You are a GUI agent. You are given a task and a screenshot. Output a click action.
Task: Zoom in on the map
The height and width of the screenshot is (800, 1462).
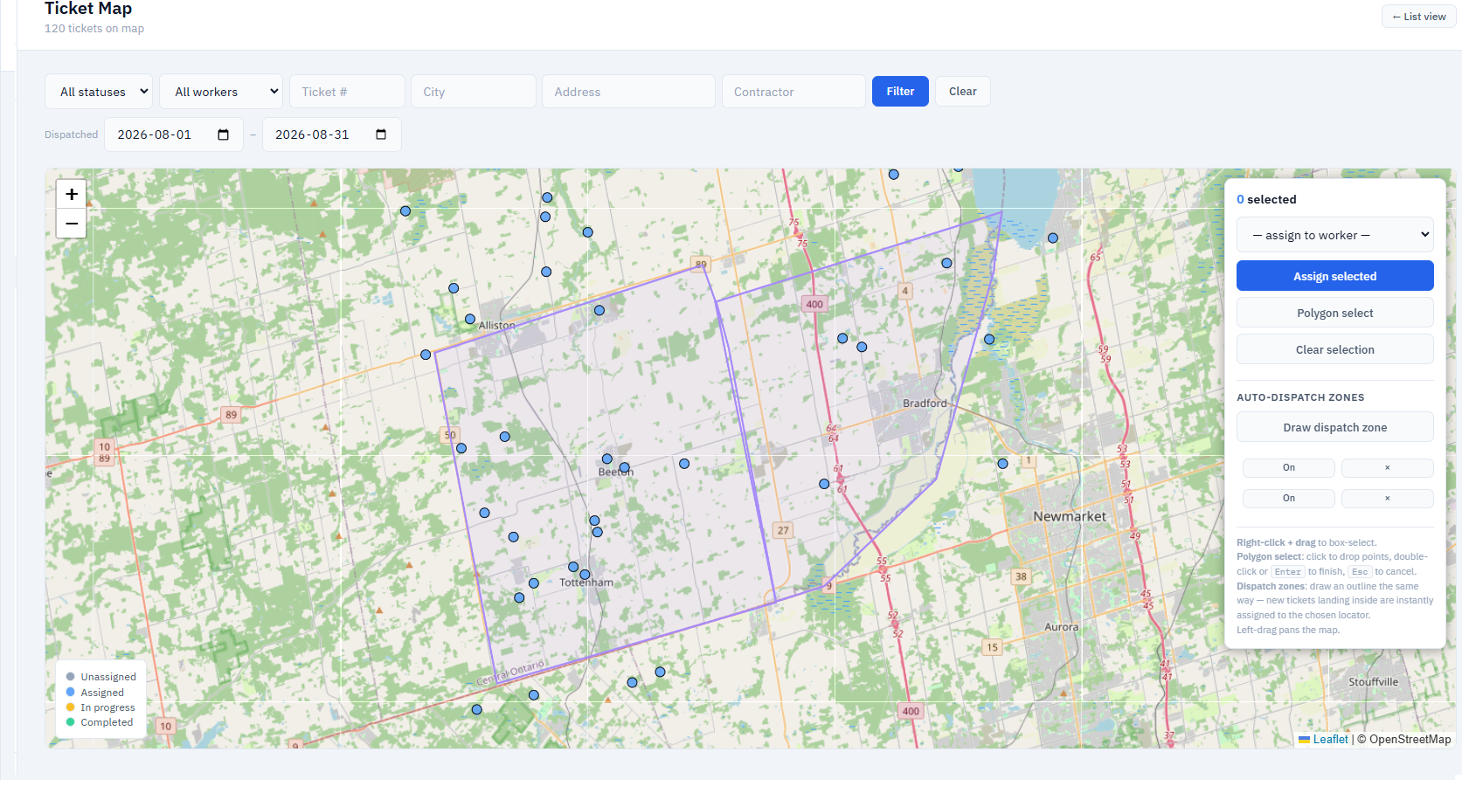click(x=72, y=194)
